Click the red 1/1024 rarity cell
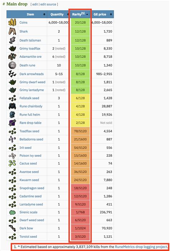Screen dimensions: 170x251 pyautogui.click(x=80, y=228)
